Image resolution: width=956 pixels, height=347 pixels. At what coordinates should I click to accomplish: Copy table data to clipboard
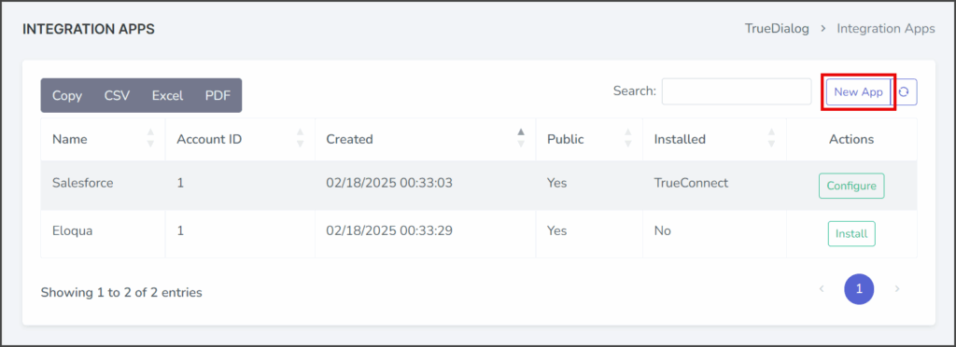(x=67, y=95)
